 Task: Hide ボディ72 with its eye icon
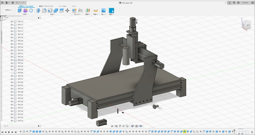[x=12, y=121]
